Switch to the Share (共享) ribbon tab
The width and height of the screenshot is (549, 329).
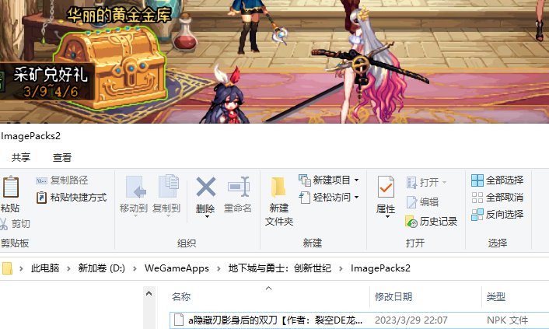point(21,158)
